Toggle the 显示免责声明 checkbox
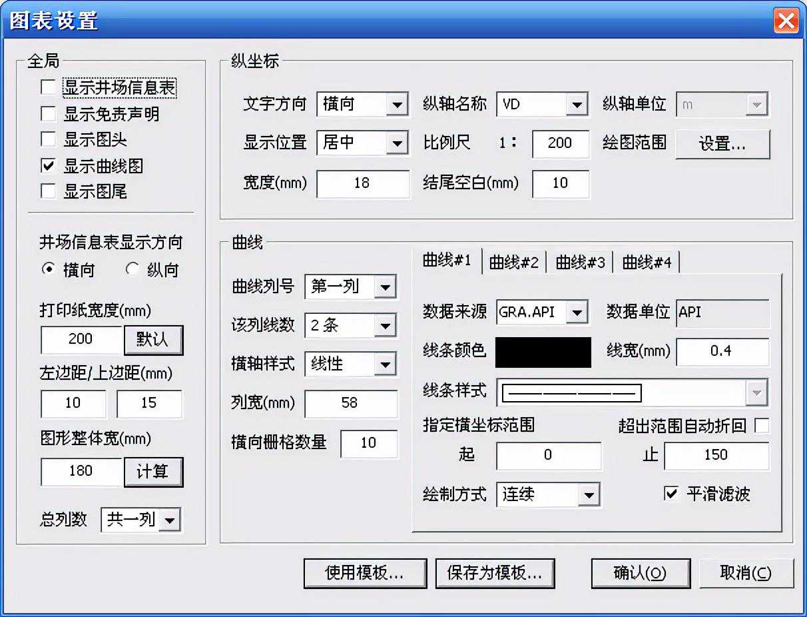 pos(48,113)
